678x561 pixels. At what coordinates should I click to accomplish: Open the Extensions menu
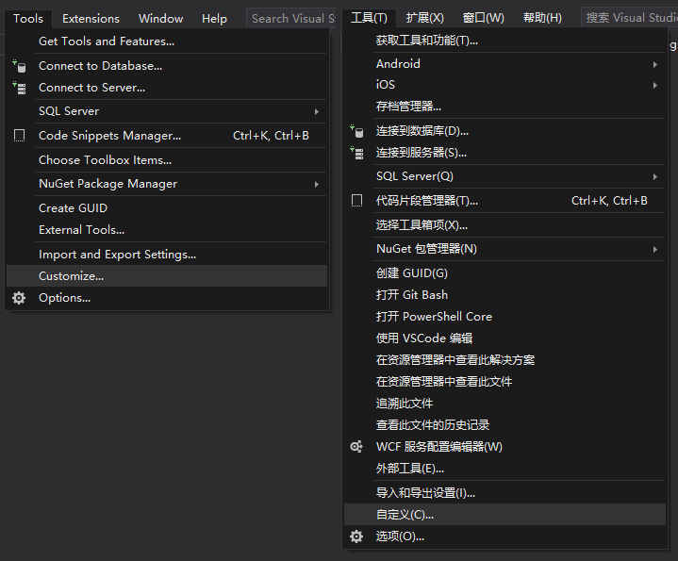pos(91,18)
